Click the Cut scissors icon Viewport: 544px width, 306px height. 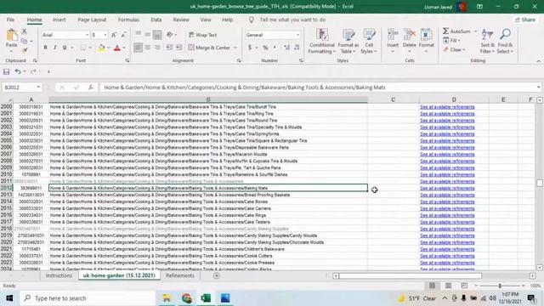click(x=25, y=31)
